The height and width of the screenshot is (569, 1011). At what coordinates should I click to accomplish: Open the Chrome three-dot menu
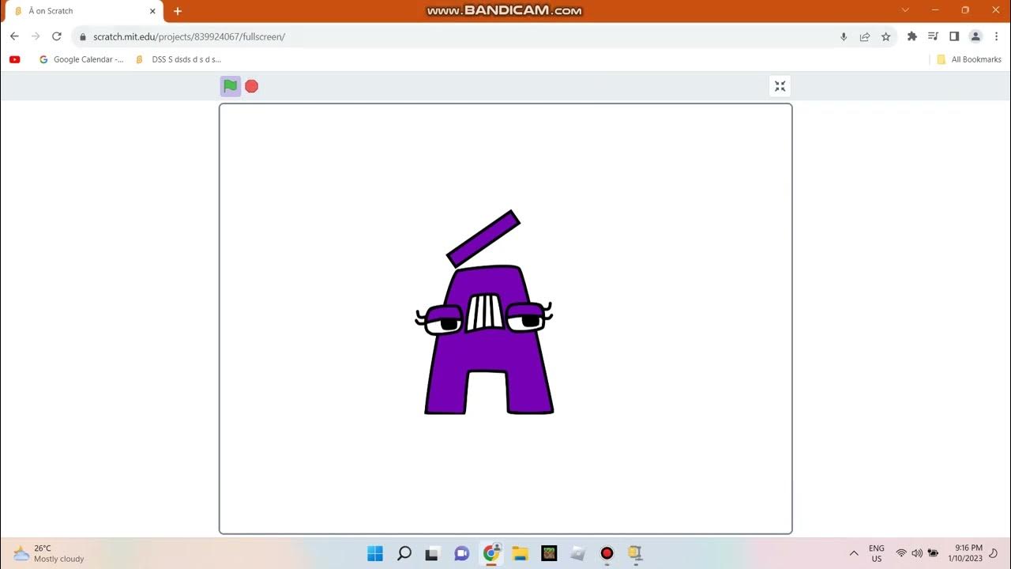click(996, 36)
